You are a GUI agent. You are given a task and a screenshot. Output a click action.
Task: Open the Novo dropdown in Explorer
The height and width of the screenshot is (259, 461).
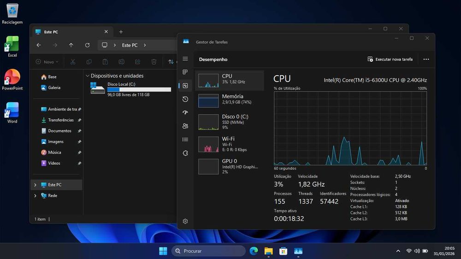point(47,62)
